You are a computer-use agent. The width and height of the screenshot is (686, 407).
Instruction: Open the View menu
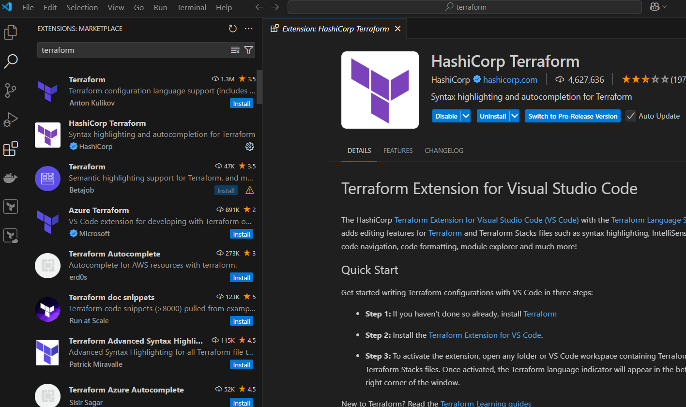tap(116, 7)
